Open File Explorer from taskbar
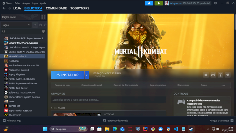Viewport: 236px width, 133px height. point(107,129)
